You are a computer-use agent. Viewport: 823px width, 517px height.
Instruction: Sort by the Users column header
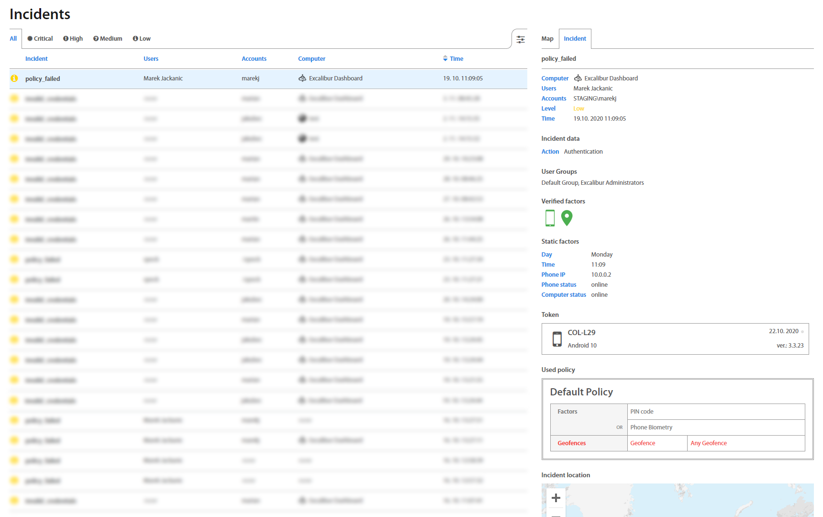[x=151, y=59]
